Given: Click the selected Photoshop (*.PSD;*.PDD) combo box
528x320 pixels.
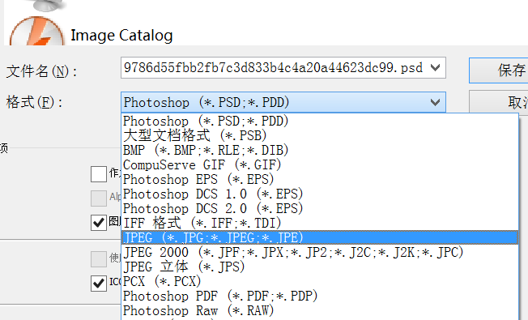Looking at the screenshot, I should [283, 102].
